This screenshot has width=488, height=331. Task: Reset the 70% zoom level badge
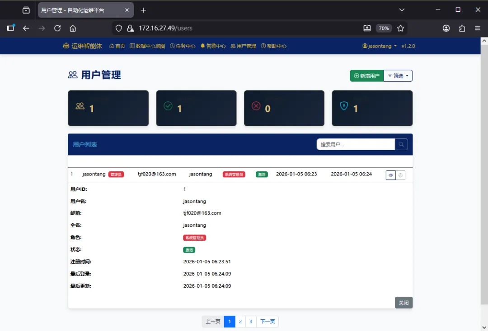coord(384,28)
